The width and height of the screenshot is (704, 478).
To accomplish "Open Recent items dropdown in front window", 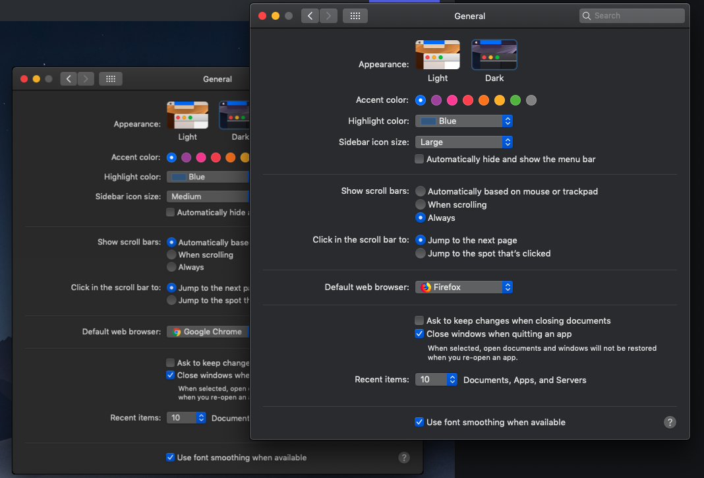I will click(x=436, y=380).
